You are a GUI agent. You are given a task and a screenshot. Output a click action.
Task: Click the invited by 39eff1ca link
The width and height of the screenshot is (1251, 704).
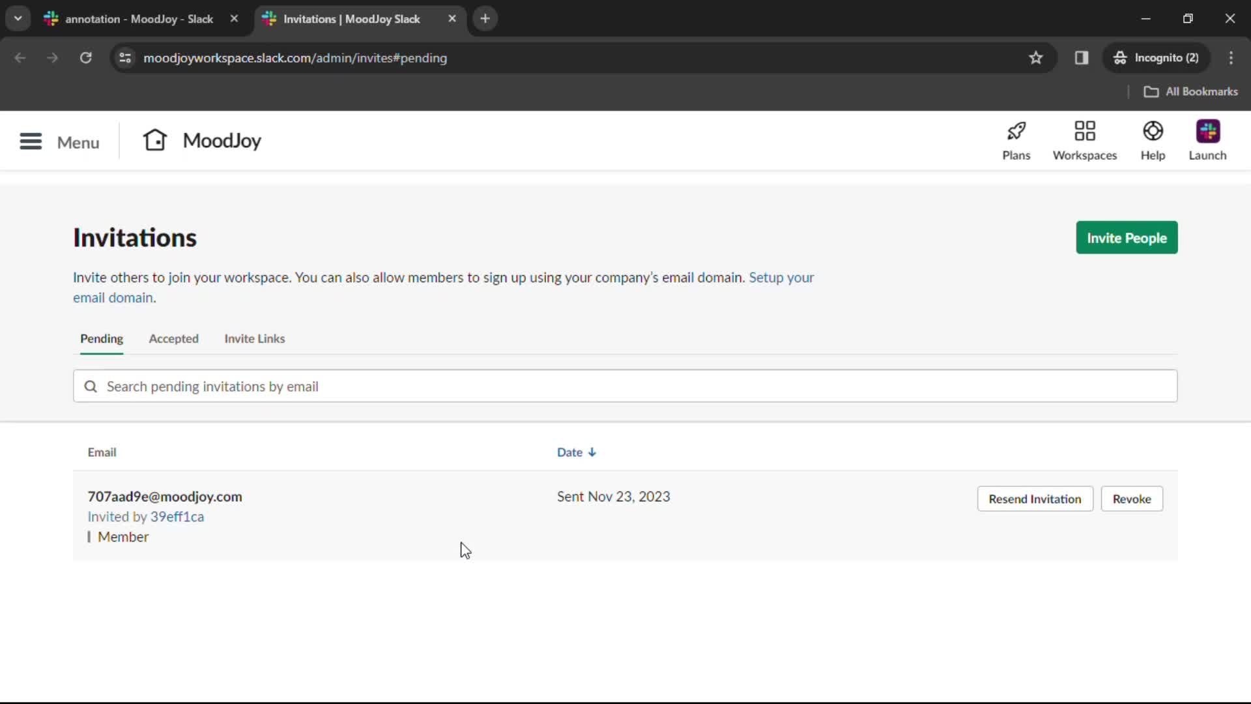point(177,517)
